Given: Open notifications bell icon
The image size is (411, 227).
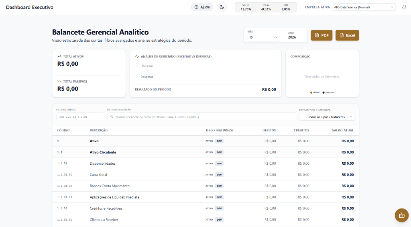Looking at the screenshot, I should (404, 7).
